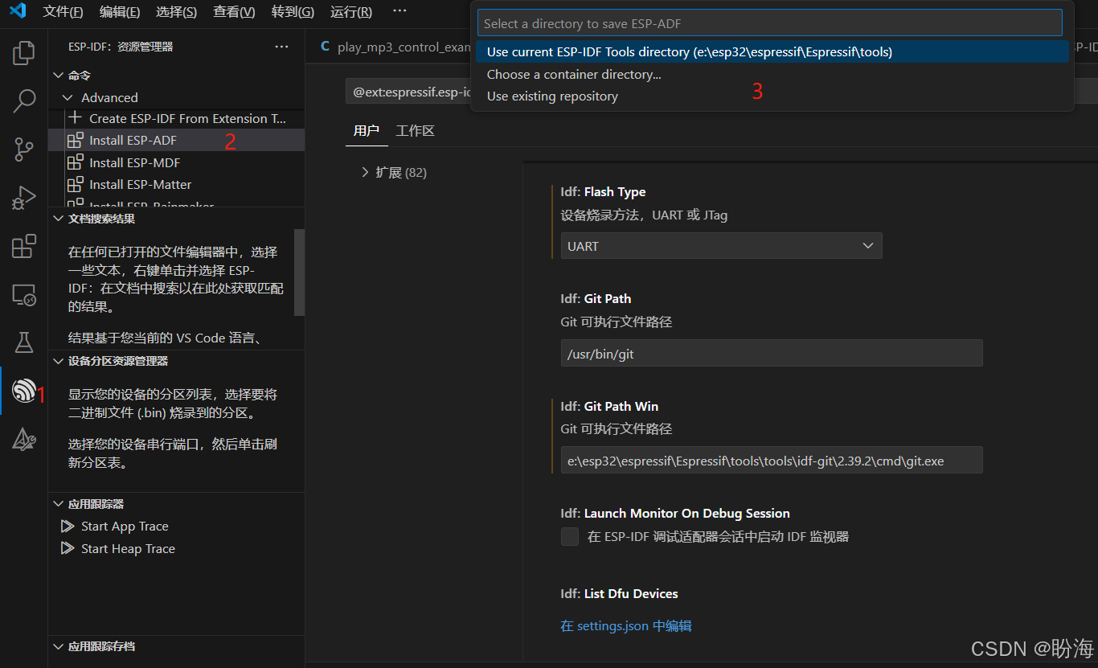Click the Idf: Flash Type setting title
The image size is (1098, 668).
(x=603, y=192)
